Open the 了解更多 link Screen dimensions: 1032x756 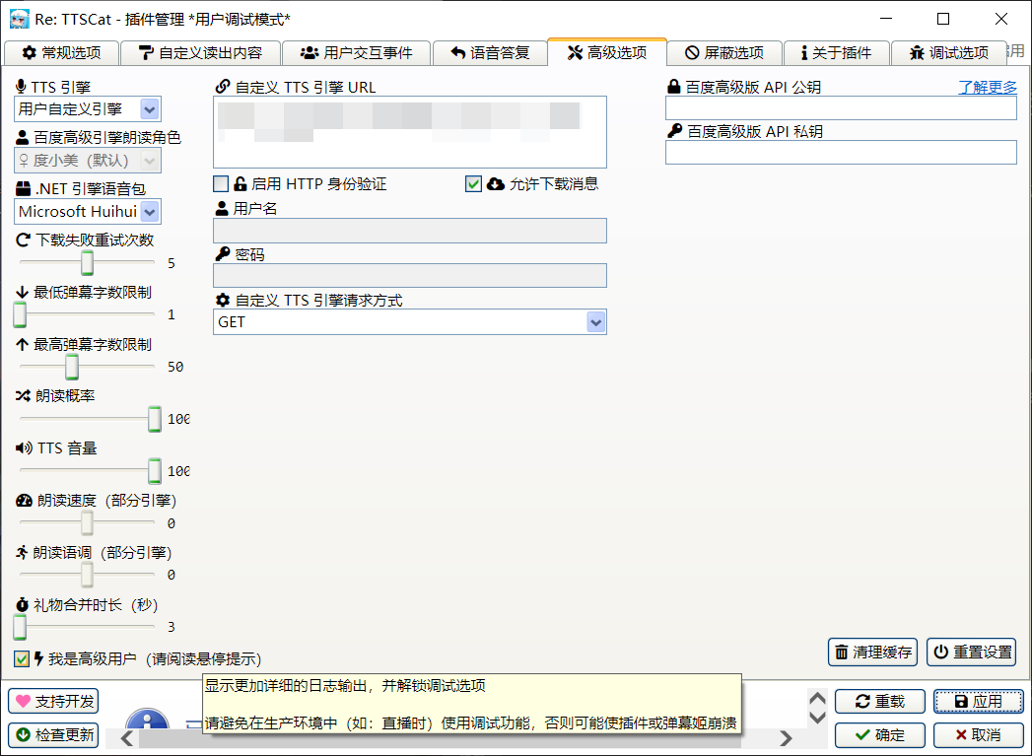pos(988,87)
